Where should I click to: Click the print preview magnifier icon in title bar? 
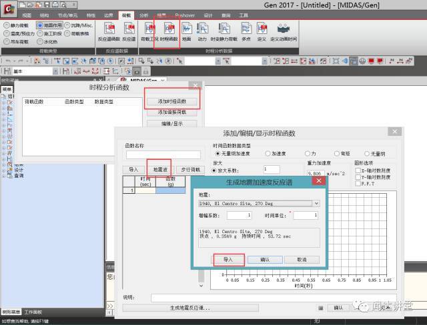[x=63, y=5]
